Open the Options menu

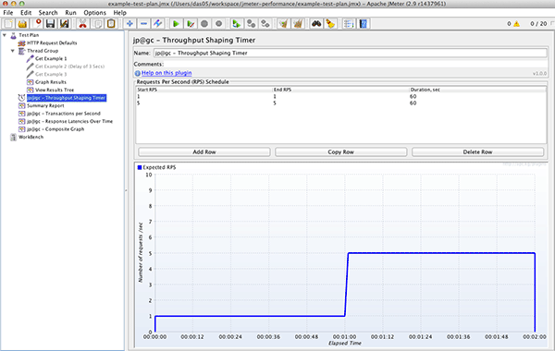coord(94,12)
